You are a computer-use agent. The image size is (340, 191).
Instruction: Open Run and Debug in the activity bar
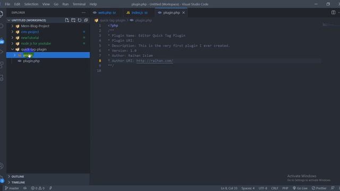pos(2,52)
